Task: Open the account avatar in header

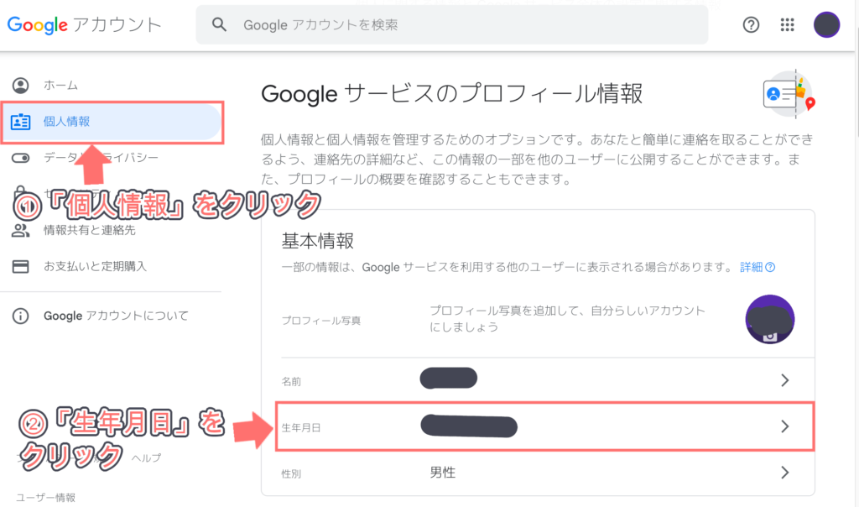Action: pyautogui.click(x=826, y=24)
